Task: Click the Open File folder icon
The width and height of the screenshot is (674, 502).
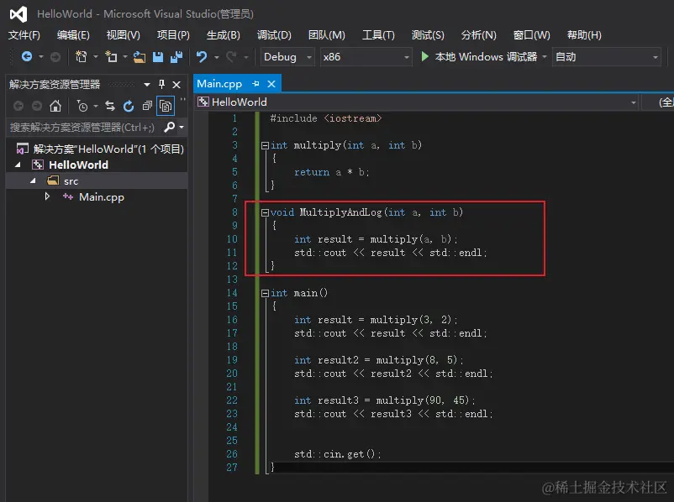Action: 139,57
